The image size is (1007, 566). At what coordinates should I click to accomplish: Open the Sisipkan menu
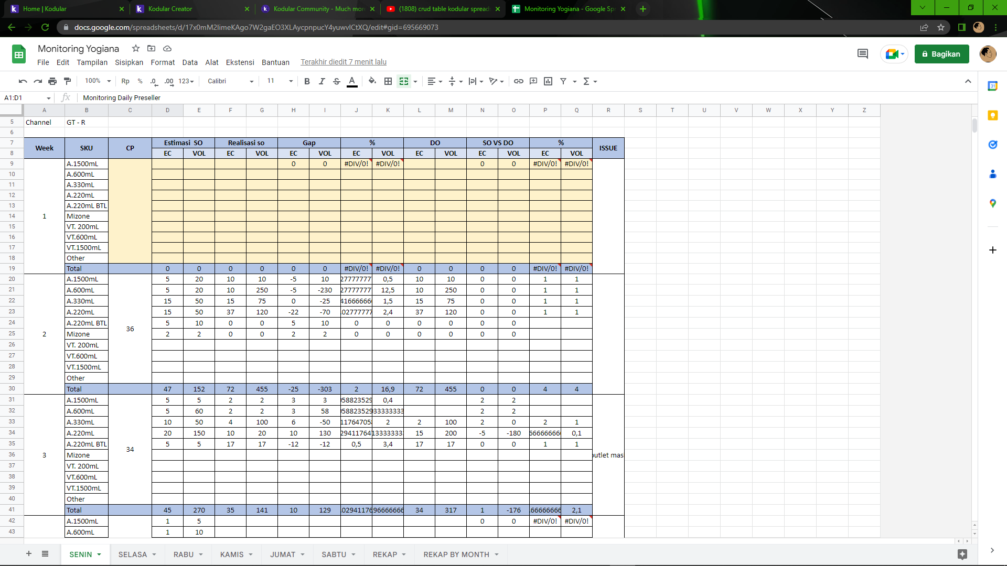coord(129,62)
